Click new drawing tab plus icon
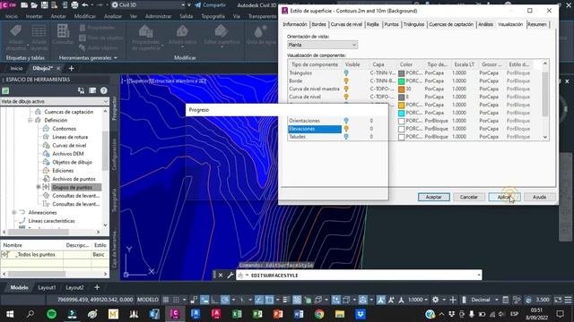574x322 pixels. tap(72, 68)
